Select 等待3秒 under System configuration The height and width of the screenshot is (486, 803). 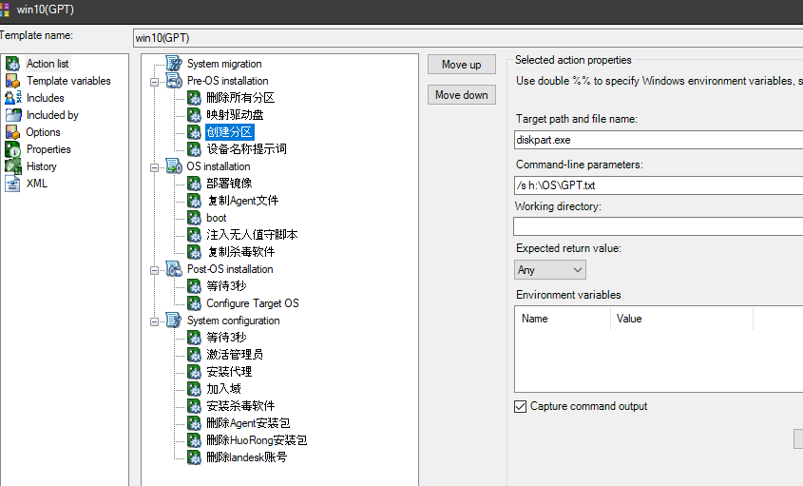[226, 338]
